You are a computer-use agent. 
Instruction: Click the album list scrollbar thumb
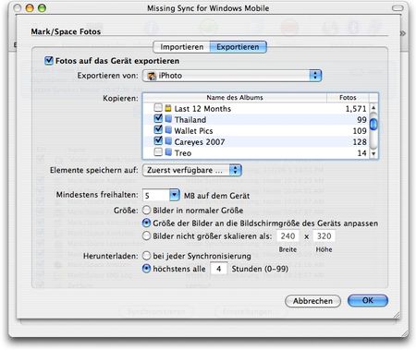[373, 124]
